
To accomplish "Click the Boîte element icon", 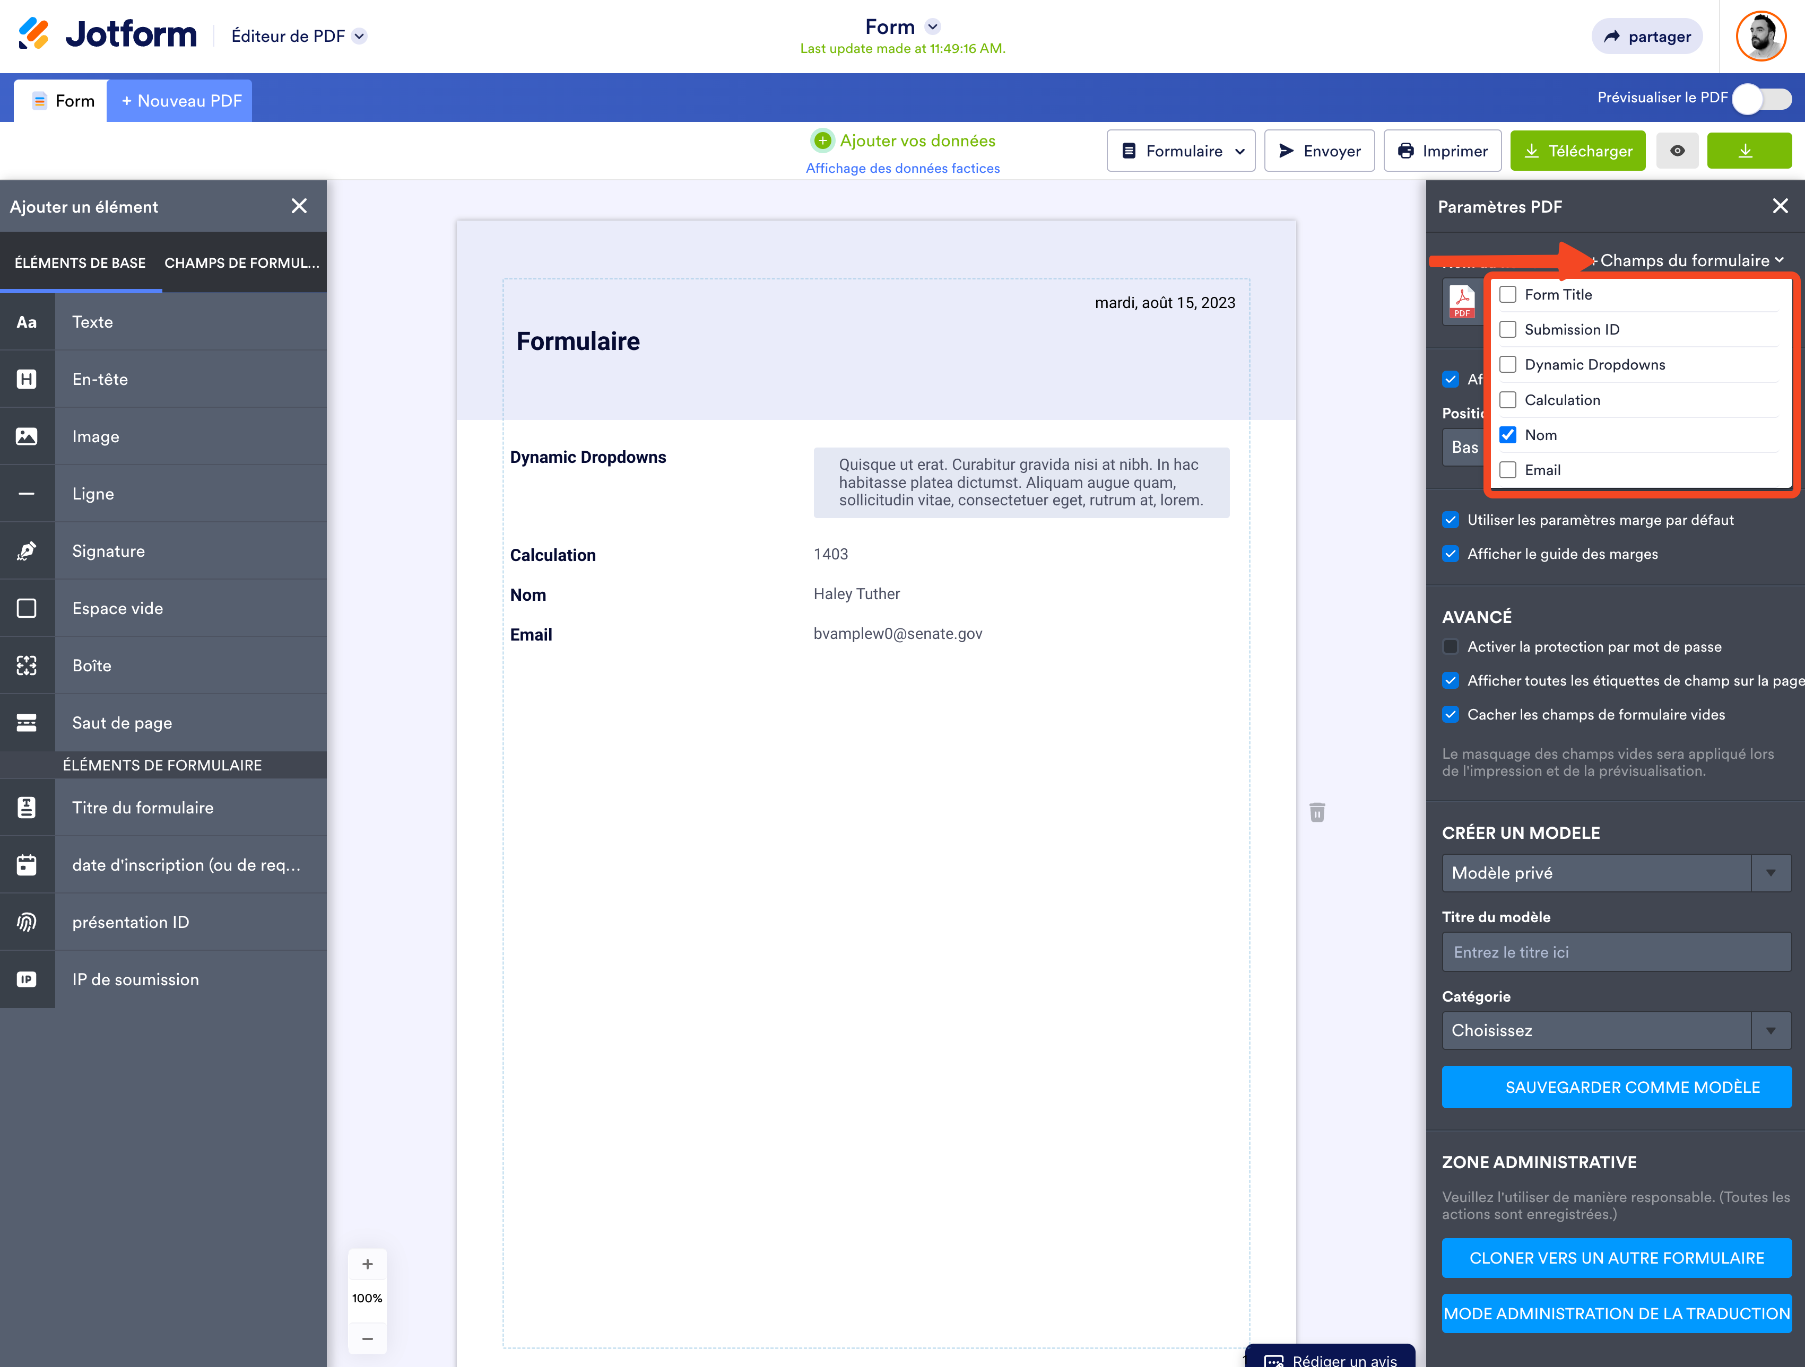I will click(27, 665).
